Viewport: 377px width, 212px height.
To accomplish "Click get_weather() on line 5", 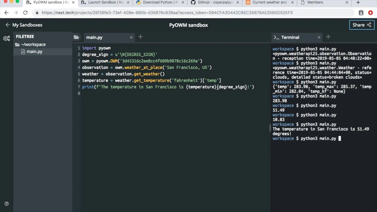I will coord(149,74).
